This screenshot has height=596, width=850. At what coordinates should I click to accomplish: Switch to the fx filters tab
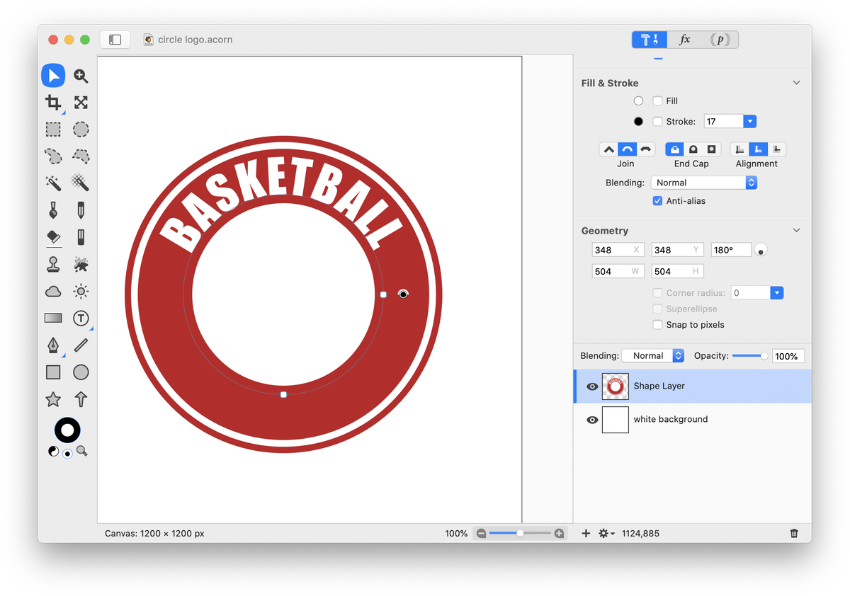pyautogui.click(x=684, y=40)
